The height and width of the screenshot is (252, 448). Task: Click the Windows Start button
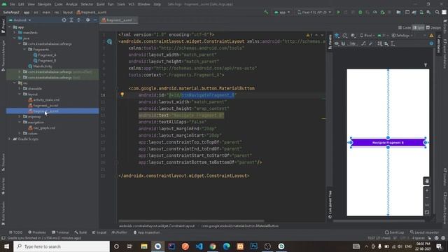[6, 246]
